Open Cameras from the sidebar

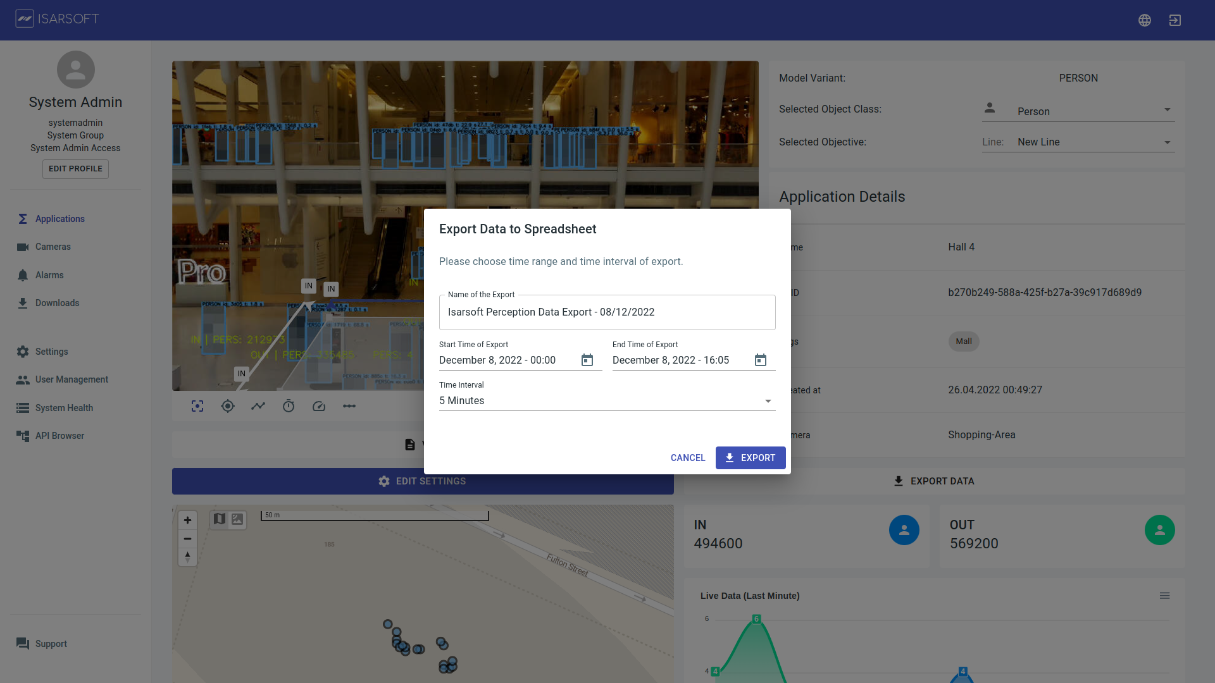[x=53, y=247]
